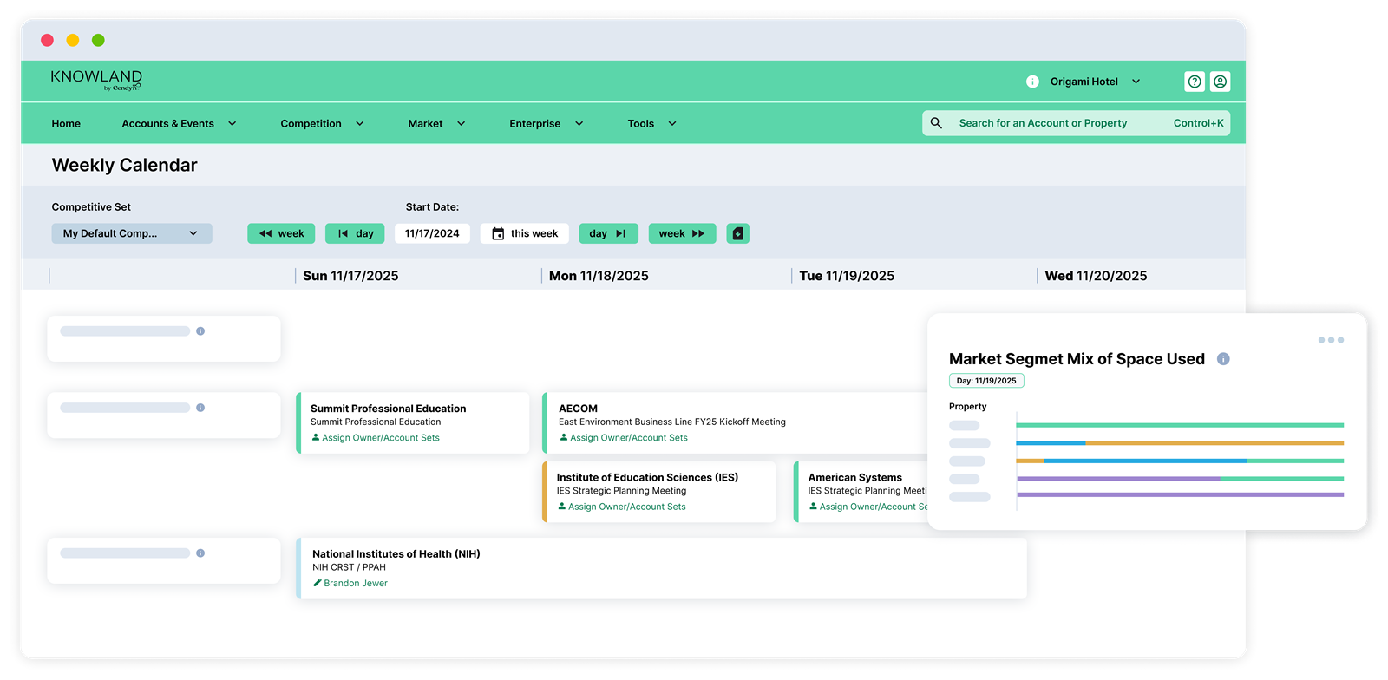The image size is (1388, 680).
Task: Open Institute of Education Sciences (IES) event title
Action: tap(647, 477)
